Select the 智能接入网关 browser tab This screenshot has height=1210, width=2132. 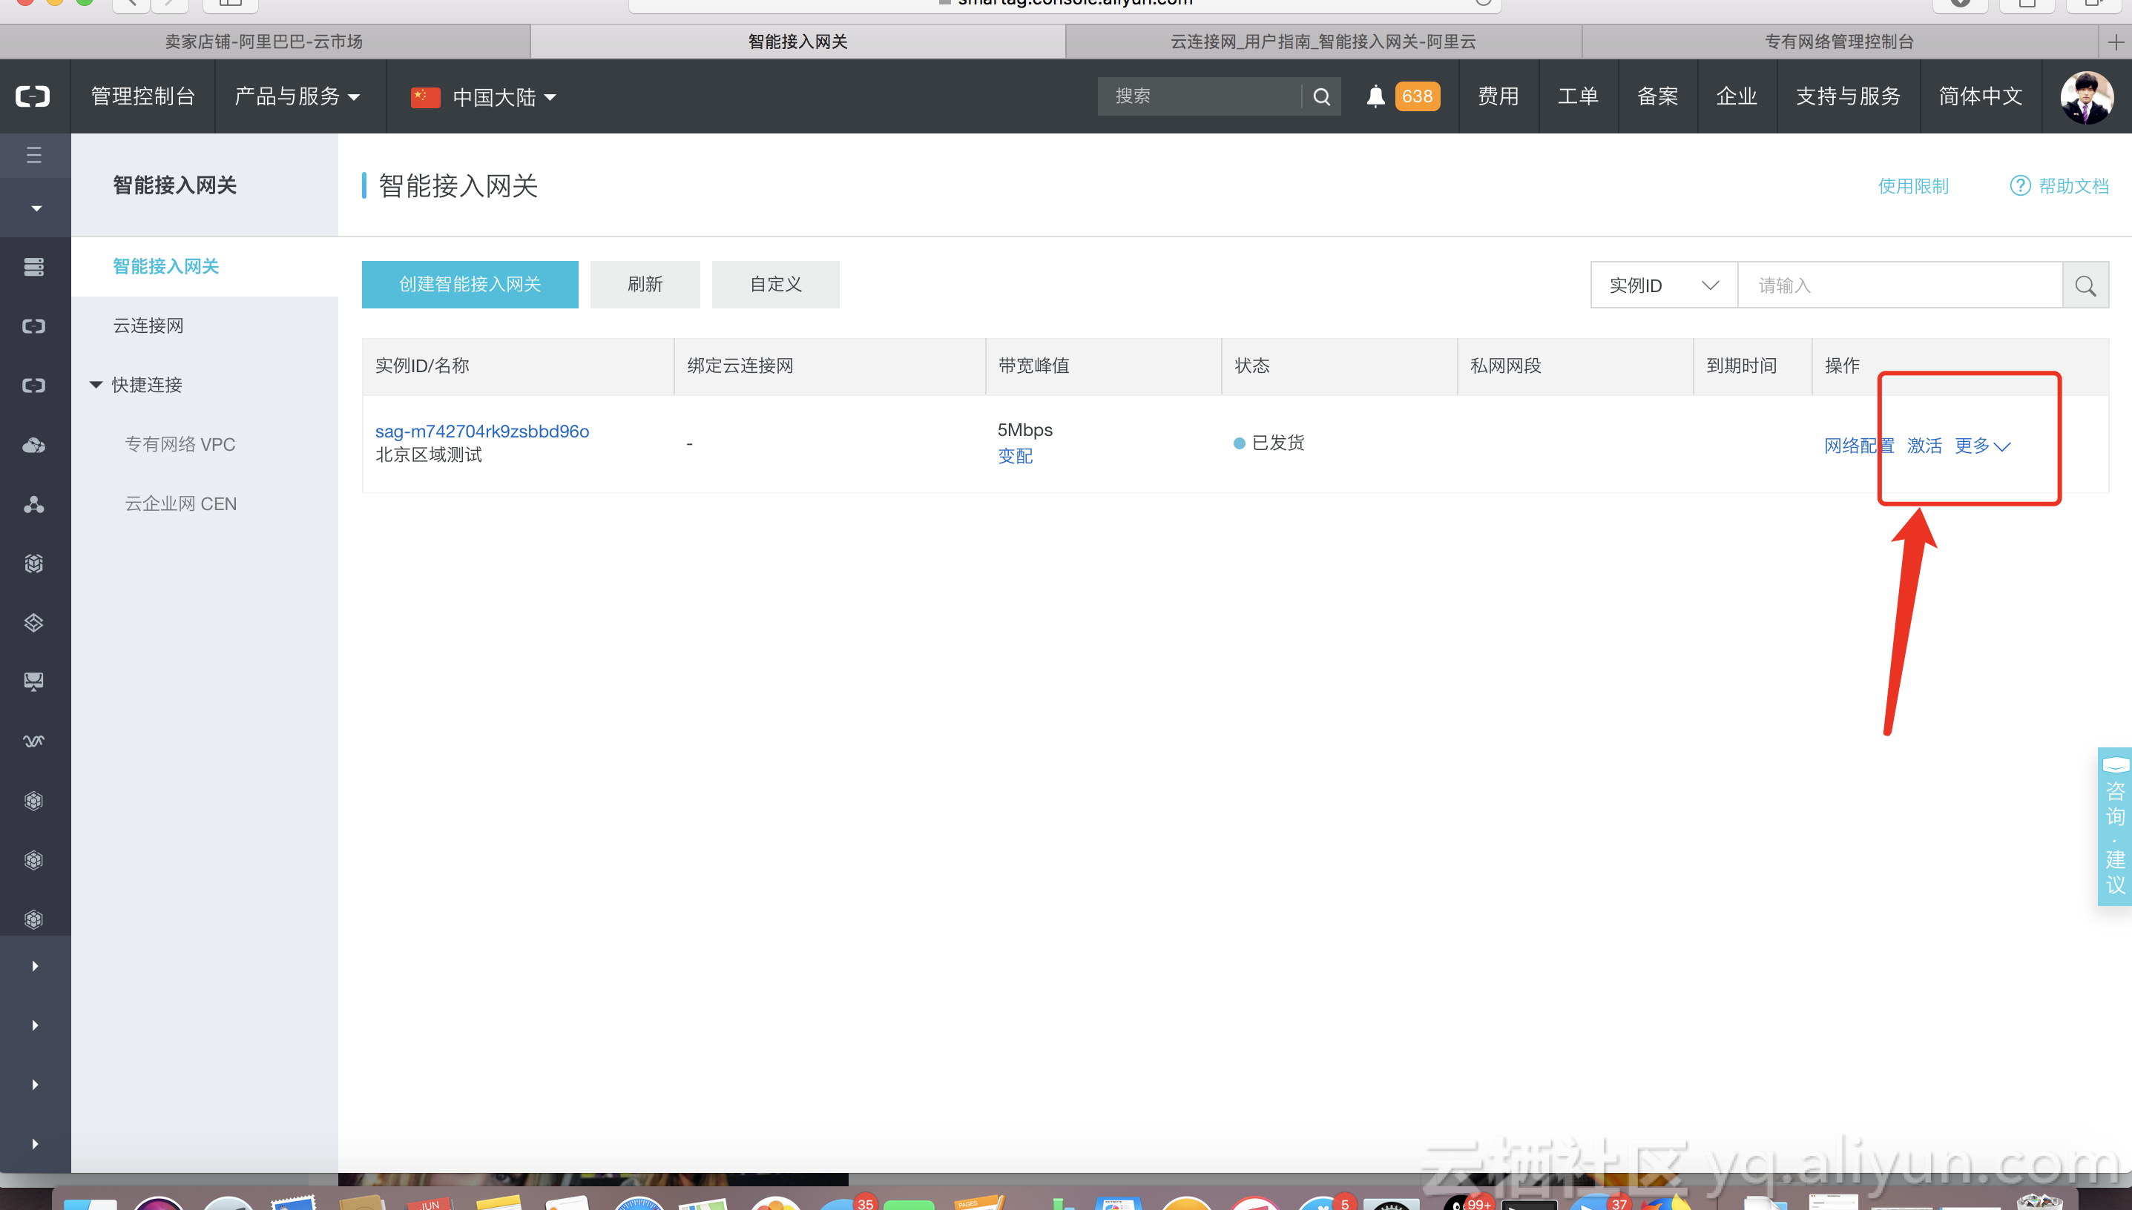(x=797, y=42)
